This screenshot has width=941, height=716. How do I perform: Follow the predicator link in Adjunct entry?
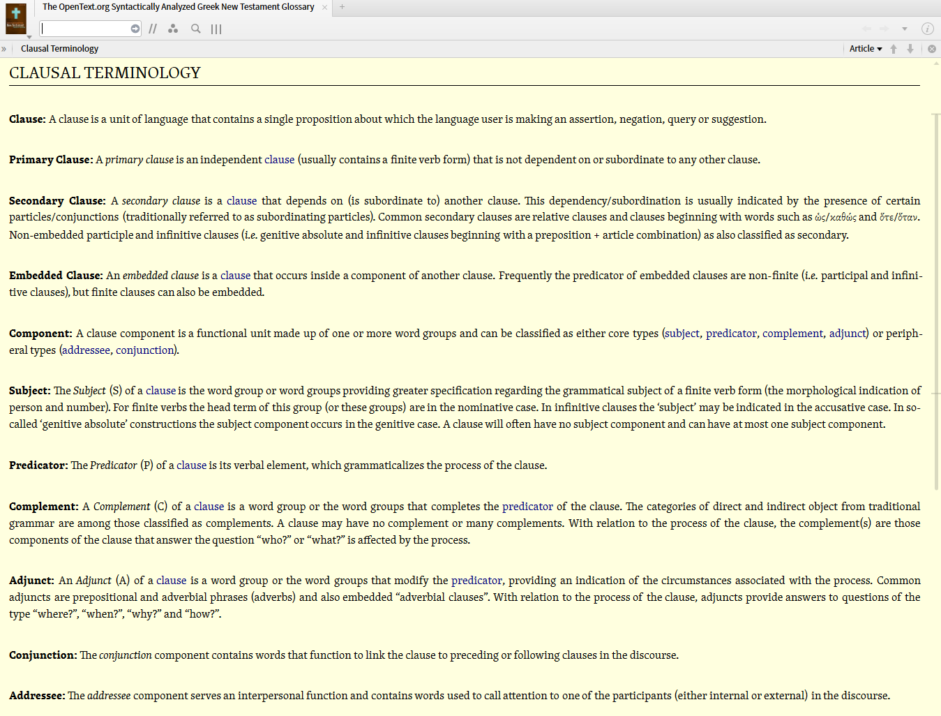(x=477, y=581)
